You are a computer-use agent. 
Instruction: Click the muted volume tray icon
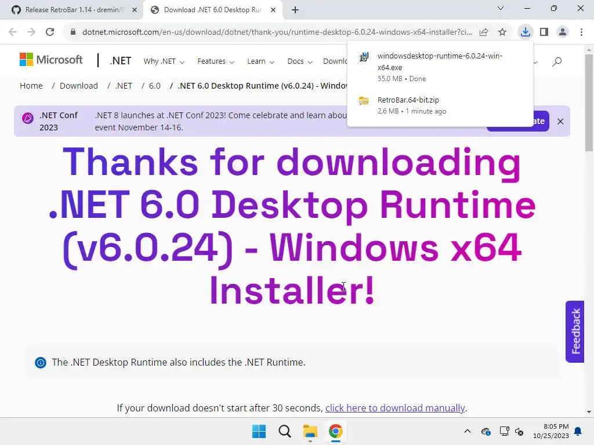[519, 431]
